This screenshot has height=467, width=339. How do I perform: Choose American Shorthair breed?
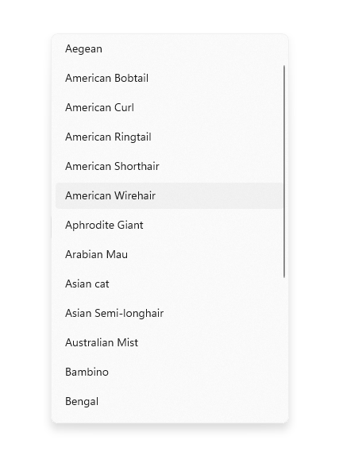coord(169,166)
